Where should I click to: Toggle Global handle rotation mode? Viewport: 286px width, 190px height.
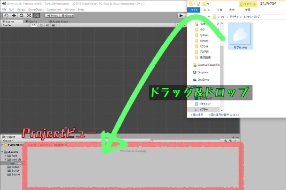click(68, 15)
